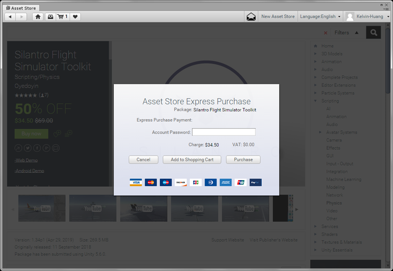Click the thumbnail carousel next arrow
393x271 pixels.
coord(297,209)
